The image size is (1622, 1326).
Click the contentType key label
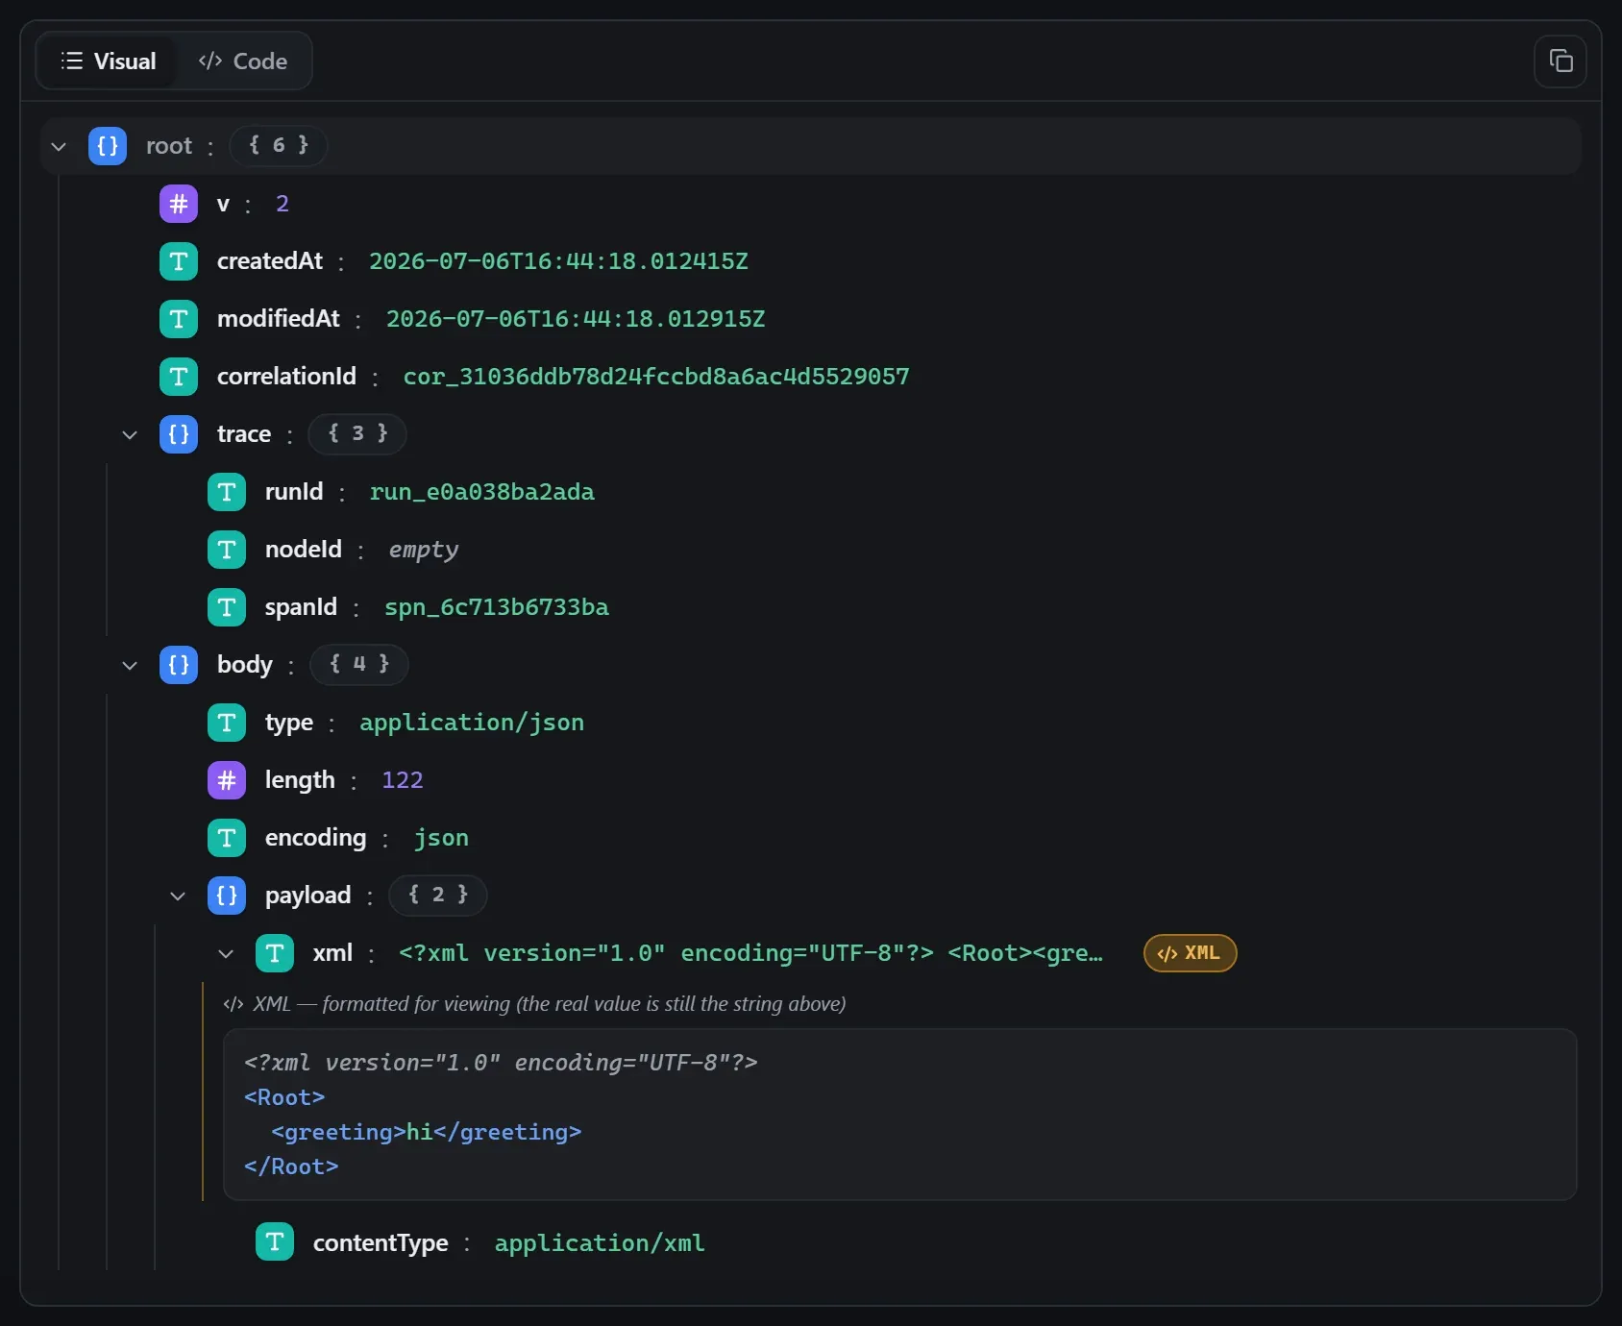click(x=381, y=1242)
